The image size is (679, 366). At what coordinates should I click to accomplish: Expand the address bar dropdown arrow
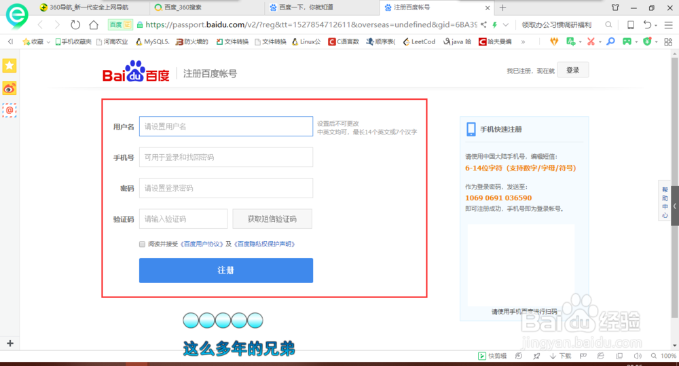(505, 24)
